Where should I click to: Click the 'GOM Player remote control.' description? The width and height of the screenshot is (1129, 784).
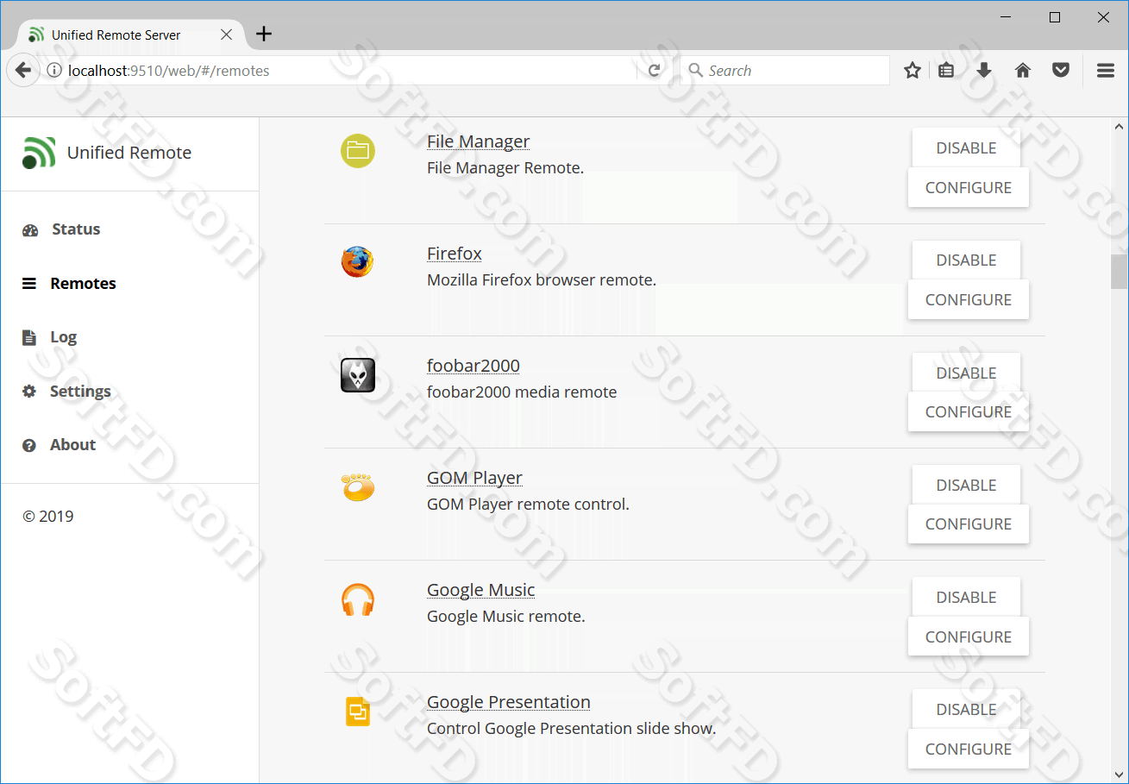pos(528,505)
